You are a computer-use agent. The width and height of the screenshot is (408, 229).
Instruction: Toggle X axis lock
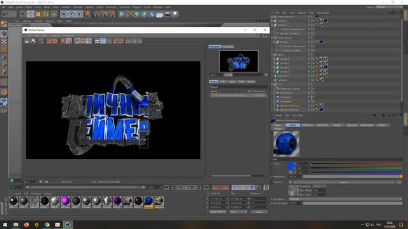(x=64, y=14)
